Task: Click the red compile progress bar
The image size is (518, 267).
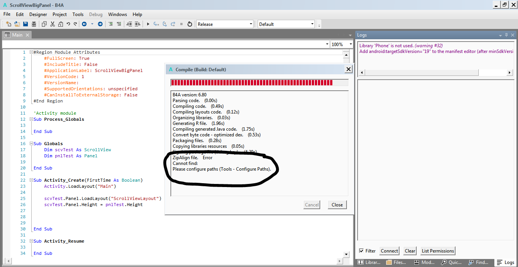Action: tap(252, 83)
